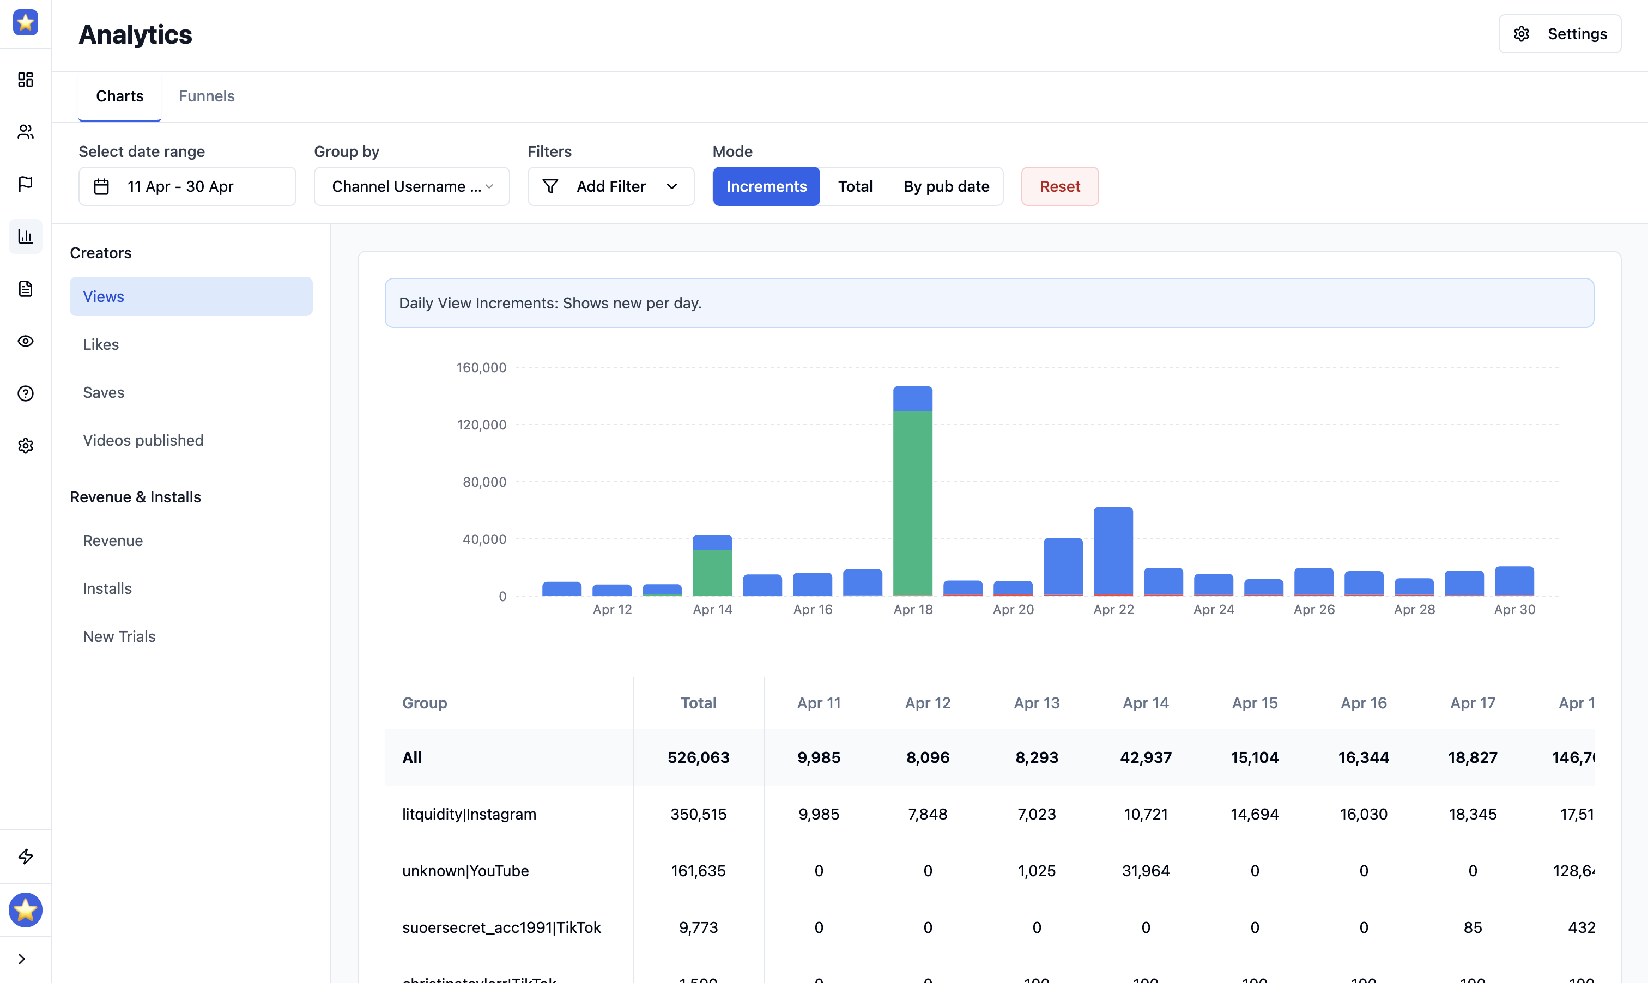Click the Apr 11 column header
The image size is (1648, 983).
point(819,703)
